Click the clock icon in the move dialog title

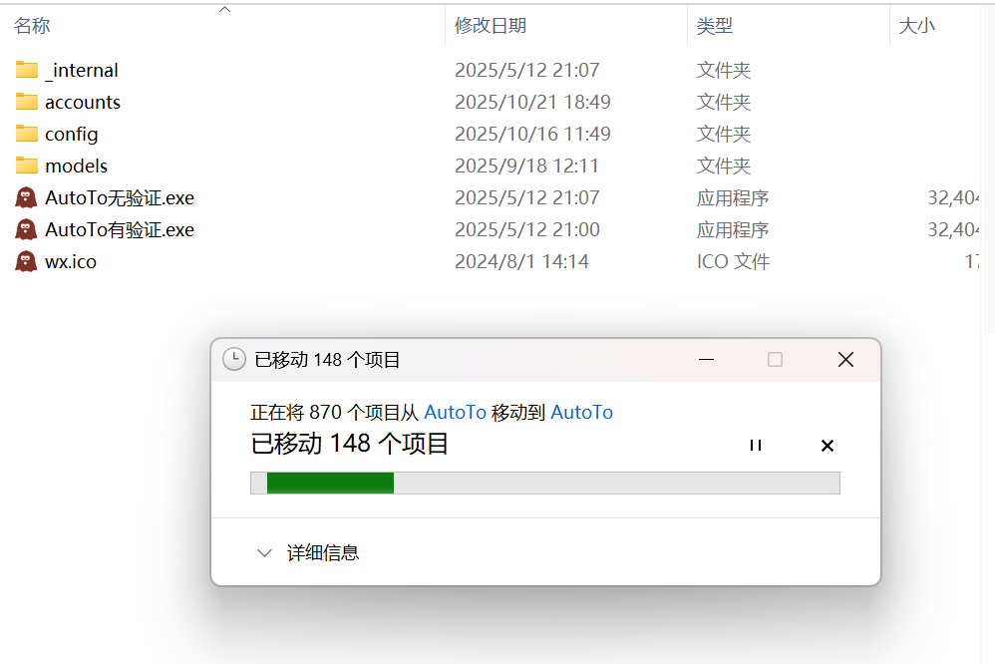coord(233,360)
